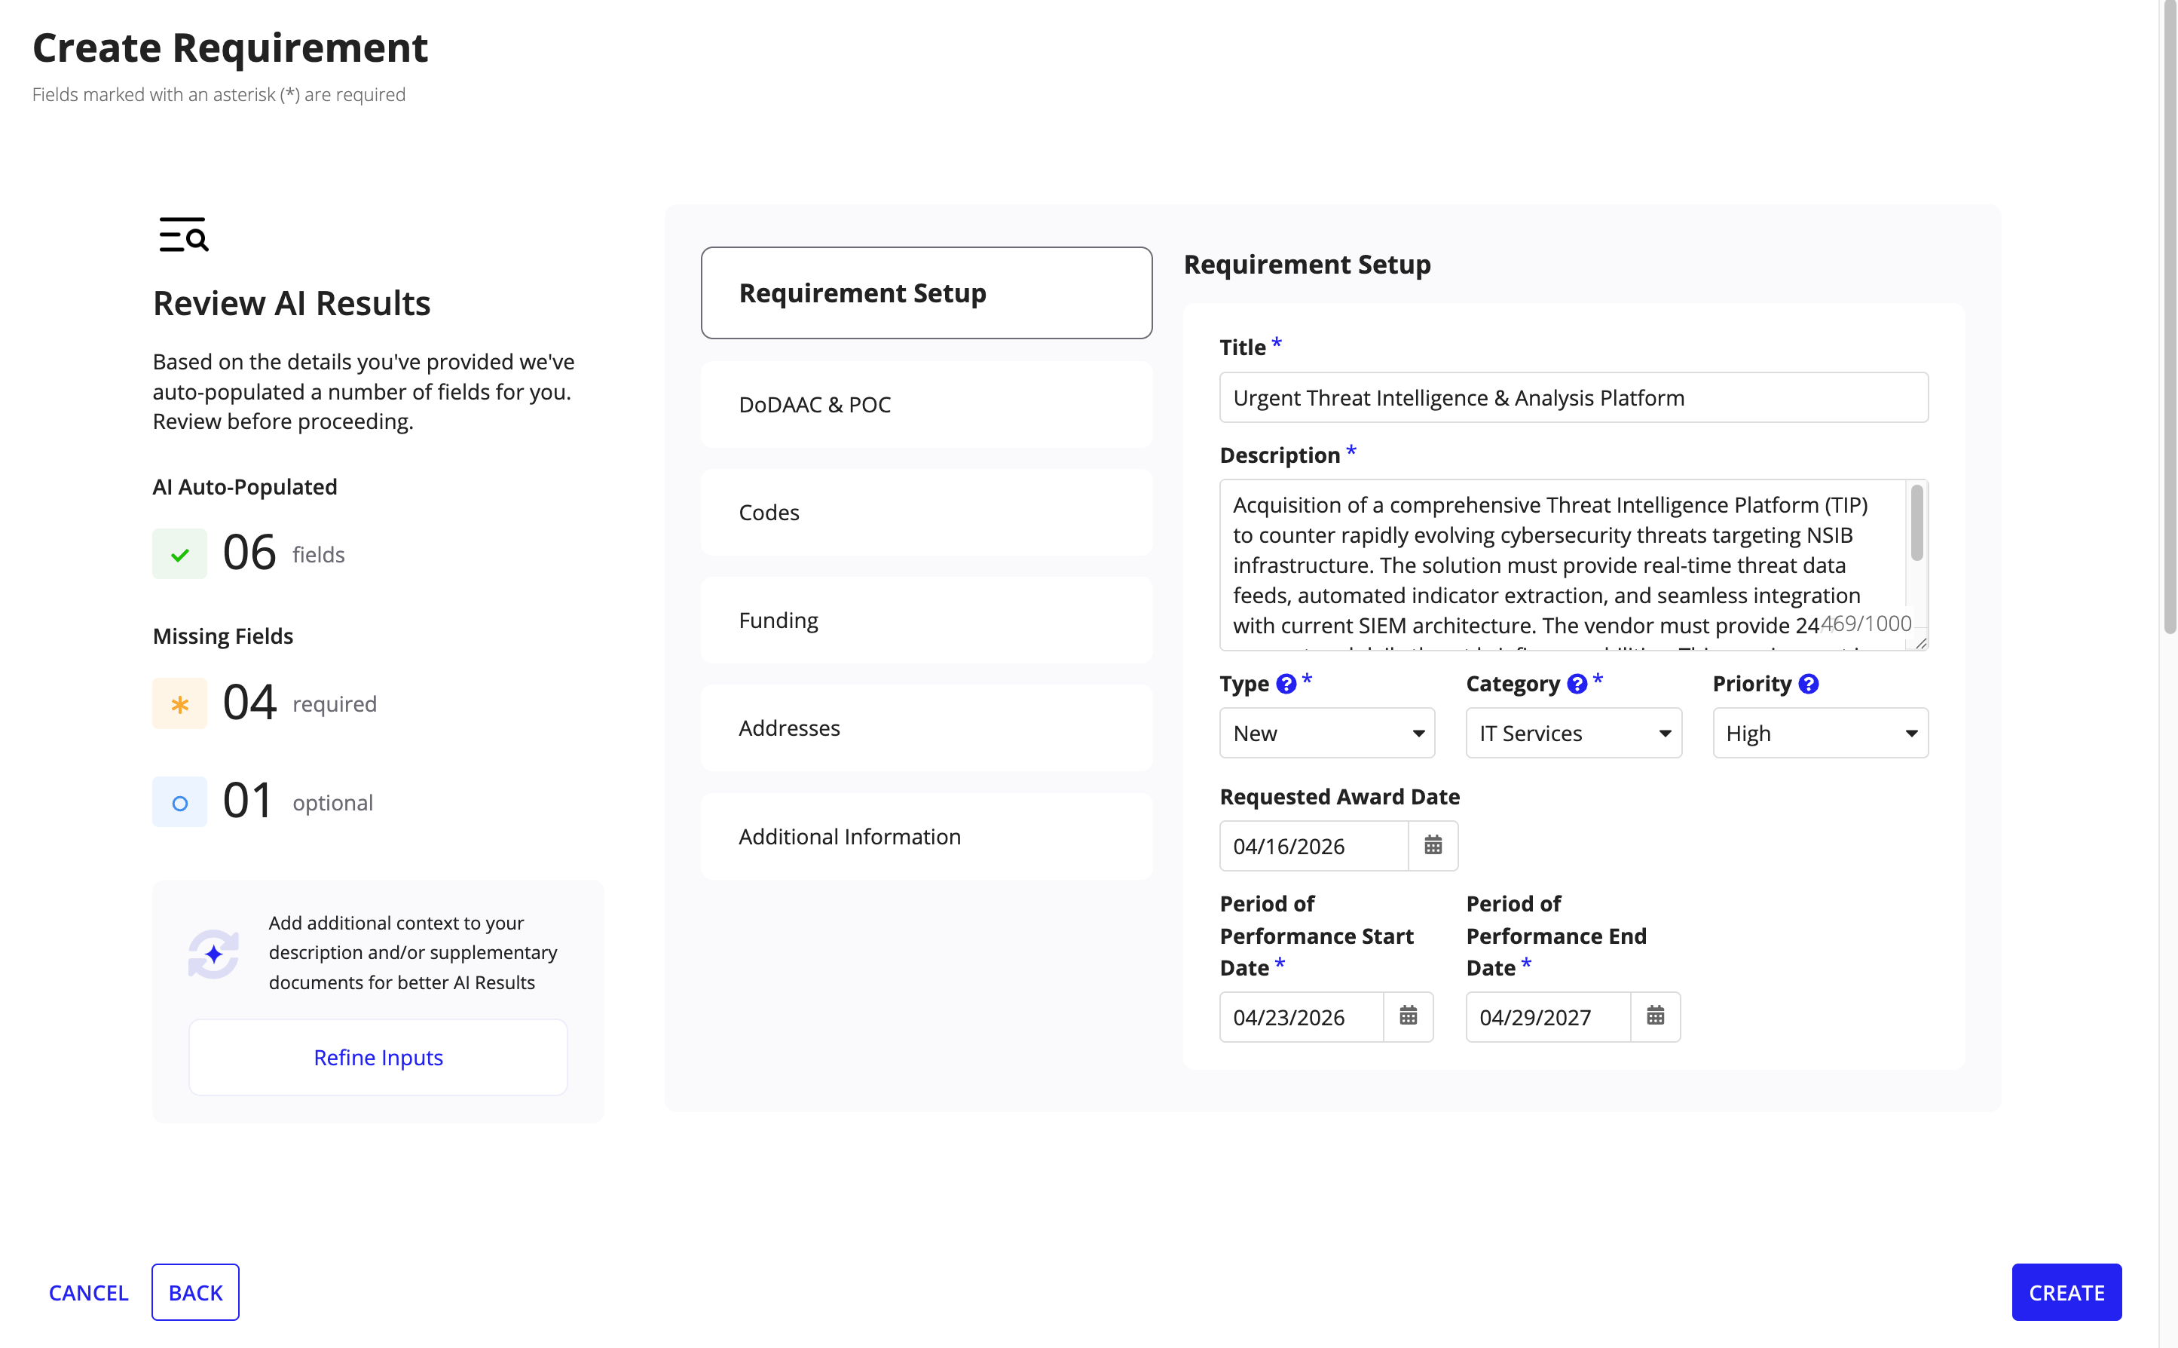Click the Description resize handle corner

pos(1920,643)
